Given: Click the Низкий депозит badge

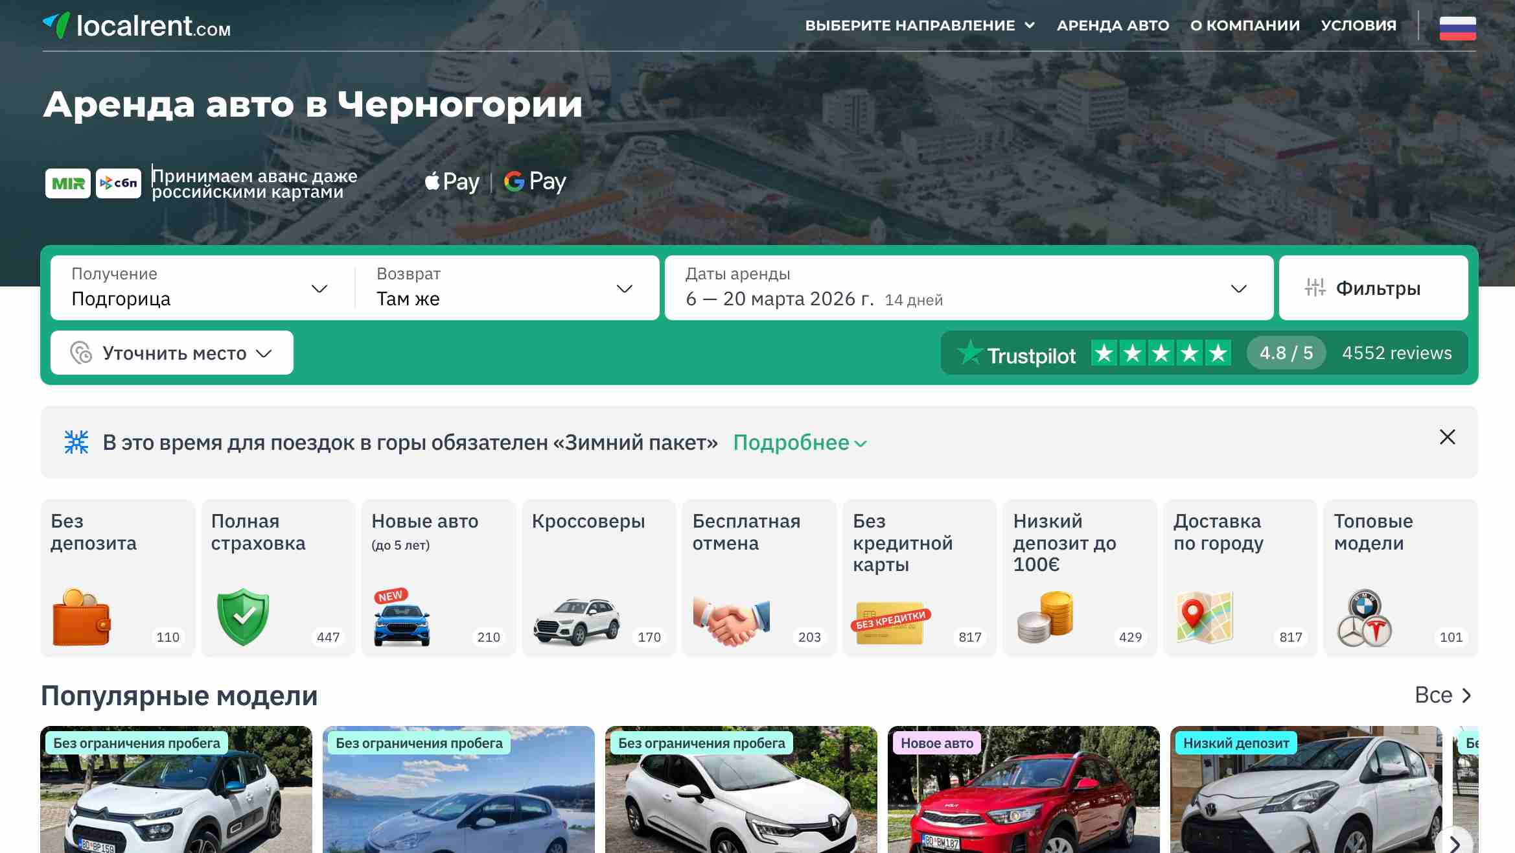Looking at the screenshot, I should click(x=1236, y=743).
